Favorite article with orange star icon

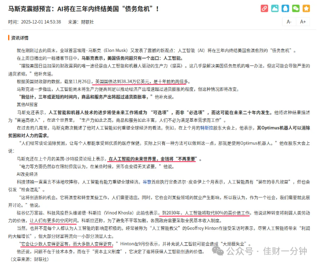[x=306, y=8]
